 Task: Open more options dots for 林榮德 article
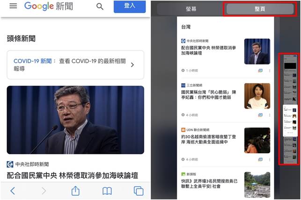click(270, 71)
